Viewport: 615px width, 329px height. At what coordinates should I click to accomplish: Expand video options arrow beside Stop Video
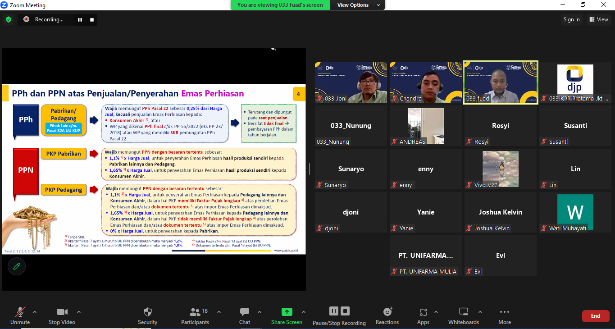coord(79,311)
